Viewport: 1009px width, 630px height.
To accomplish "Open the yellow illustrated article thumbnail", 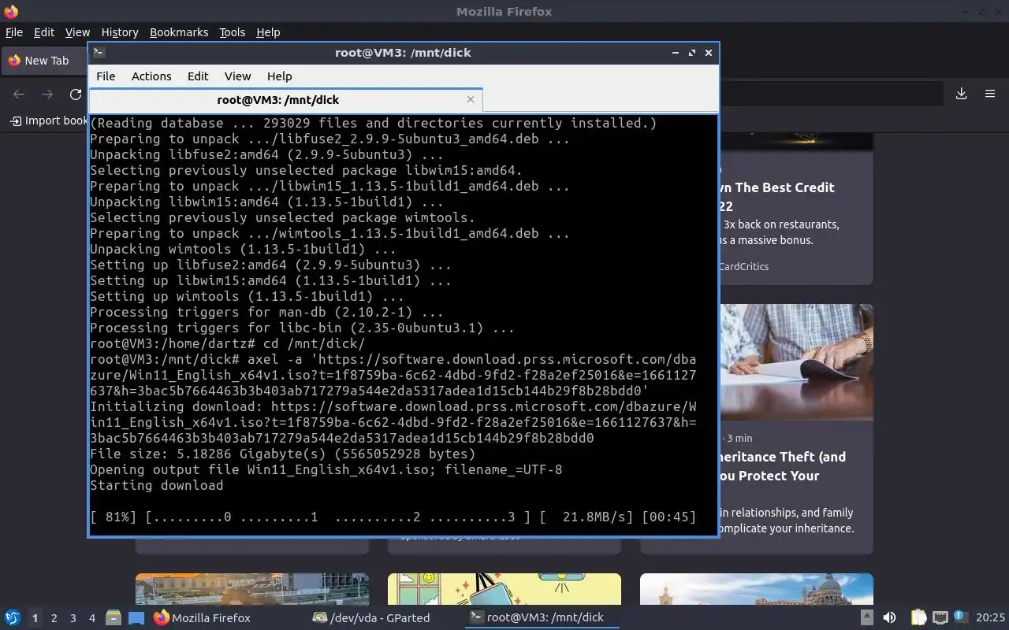I will click(x=504, y=589).
